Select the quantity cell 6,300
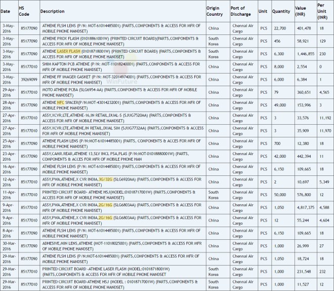This screenshot has height=291, width=334. (279, 54)
